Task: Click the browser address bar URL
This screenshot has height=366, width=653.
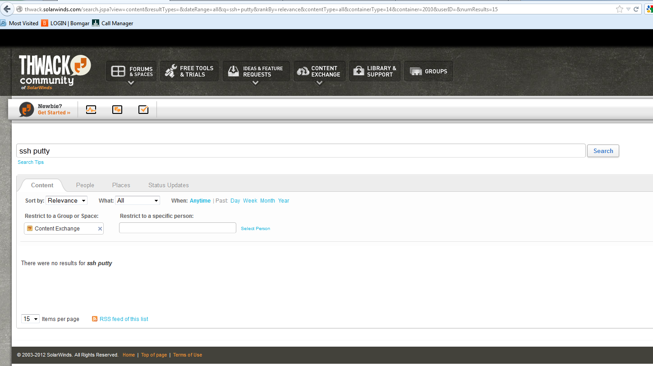Action: [261, 9]
